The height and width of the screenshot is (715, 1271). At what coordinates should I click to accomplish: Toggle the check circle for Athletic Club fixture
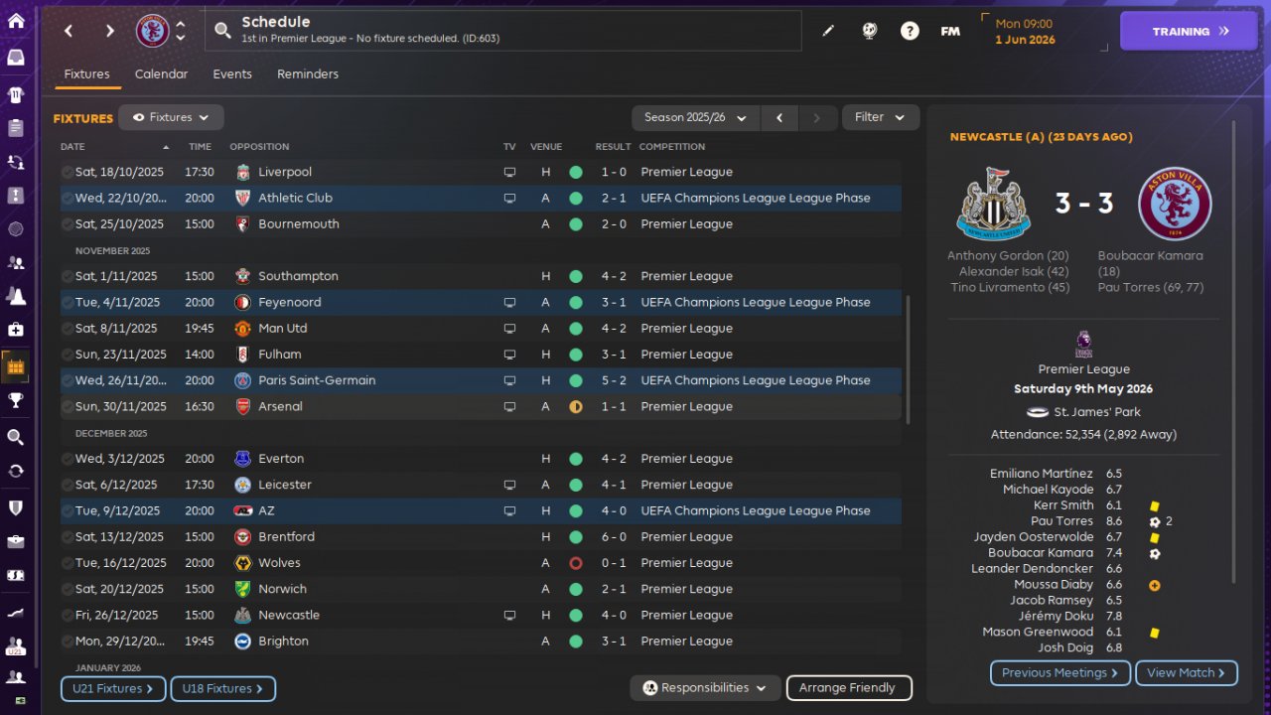pos(67,198)
